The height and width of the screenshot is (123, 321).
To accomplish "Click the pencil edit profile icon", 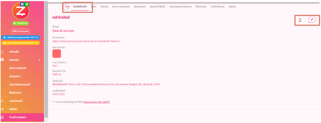I will 312,19.
